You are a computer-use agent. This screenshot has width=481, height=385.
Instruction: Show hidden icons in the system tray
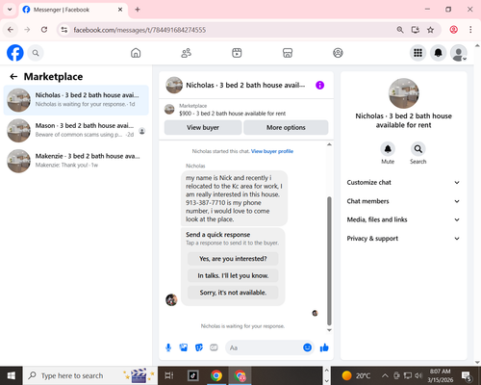385,375
